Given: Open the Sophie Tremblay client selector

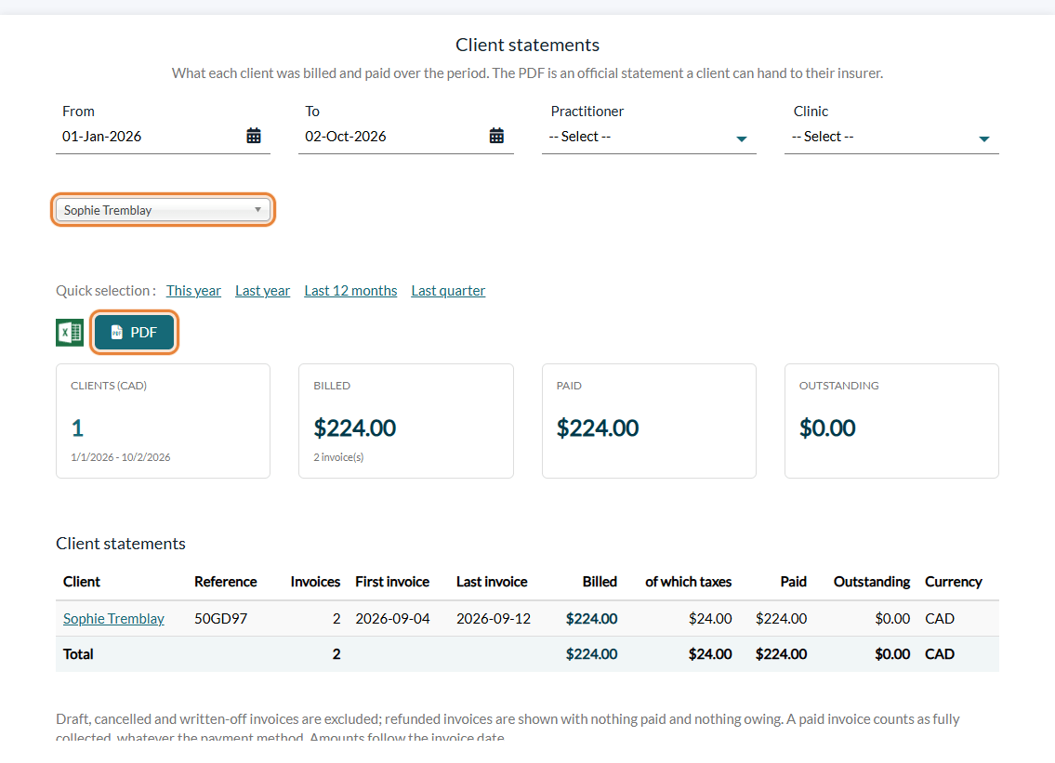Looking at the screenshot, I should pyautogui.click(x=163, y=210).
